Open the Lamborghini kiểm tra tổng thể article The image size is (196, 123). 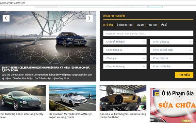pos(123,116)
